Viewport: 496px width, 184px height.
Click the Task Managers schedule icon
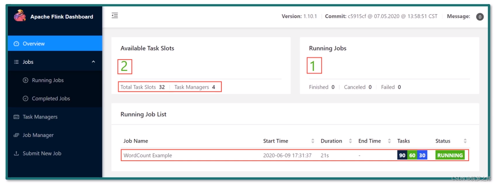click(x=16, y=117)
